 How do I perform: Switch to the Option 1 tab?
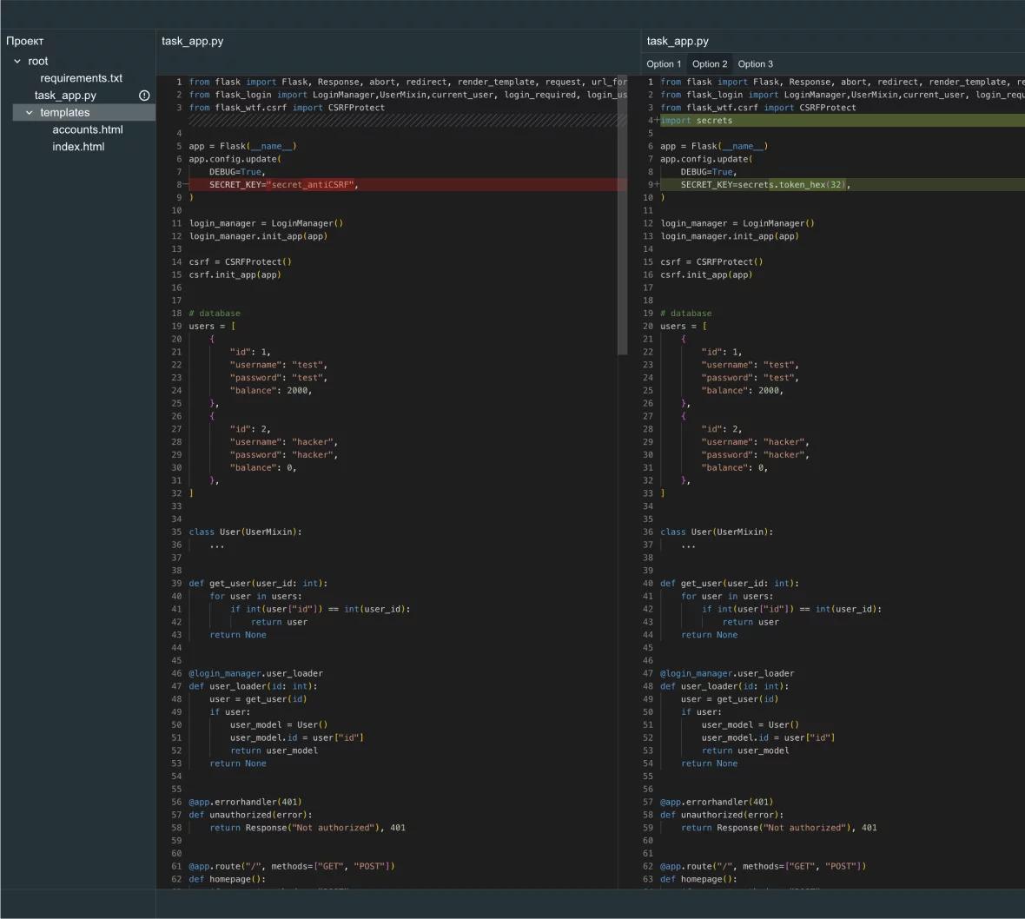[x=664, y=64]
